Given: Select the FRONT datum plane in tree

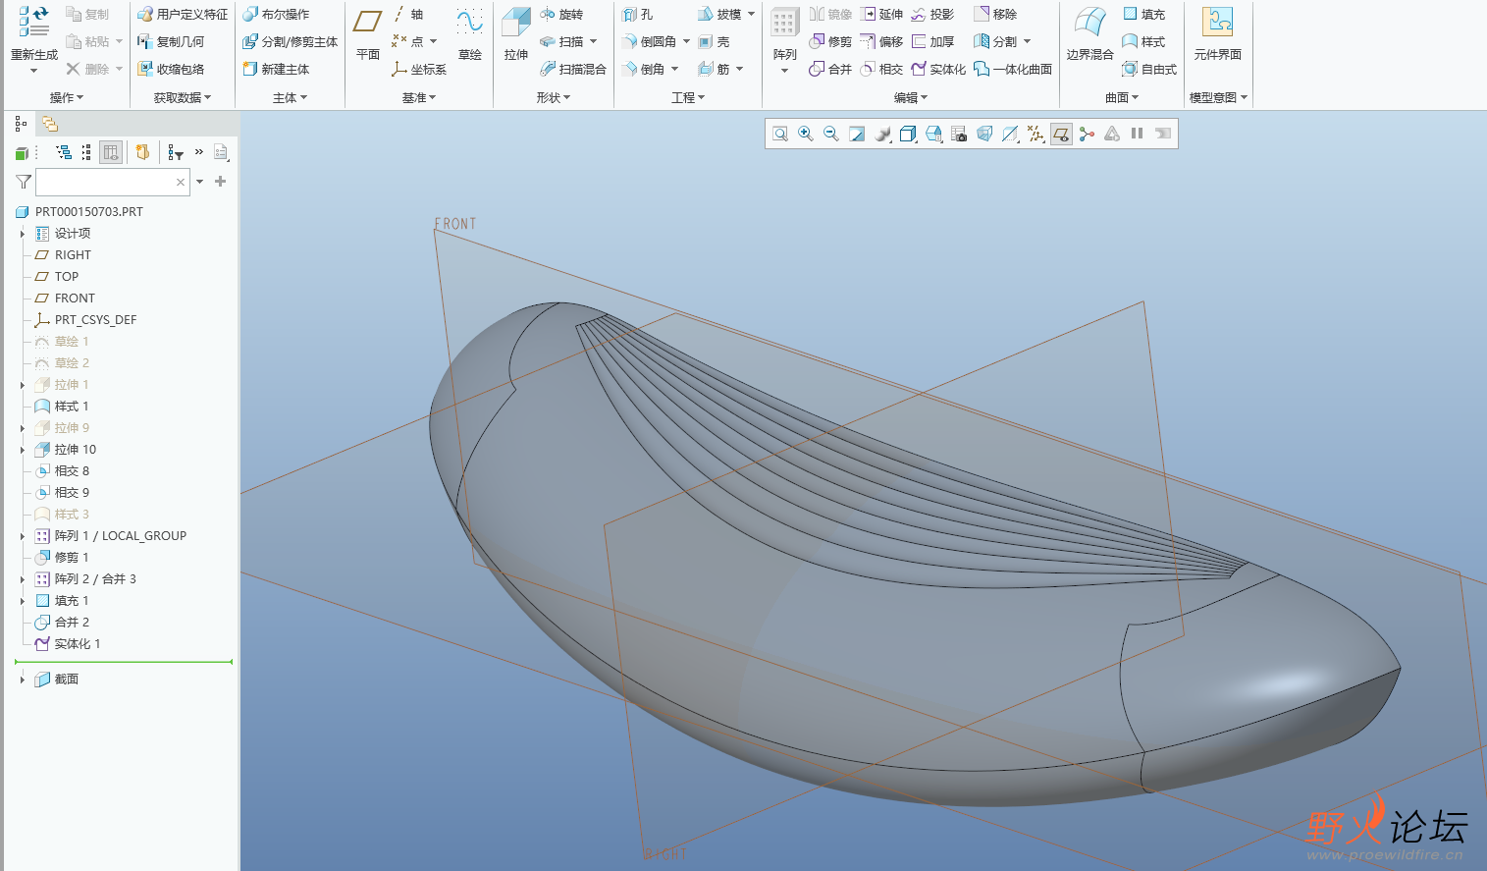Looking at the screenshot, I should coord(75,299).
